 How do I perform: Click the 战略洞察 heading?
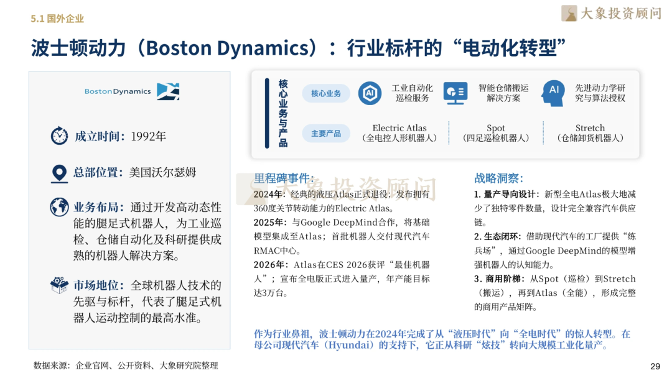(498, 178)
